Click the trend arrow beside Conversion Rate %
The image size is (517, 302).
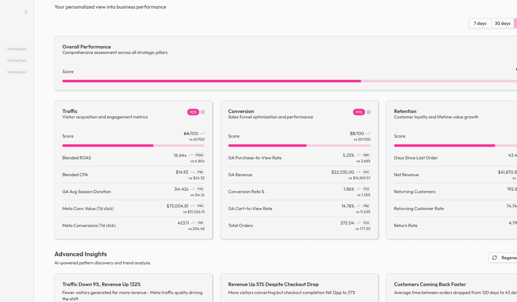pyautogui.click(x=358, y=189)
